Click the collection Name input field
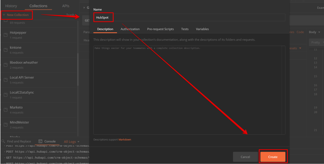Viewport: 324px width, 164px height. 189,18
